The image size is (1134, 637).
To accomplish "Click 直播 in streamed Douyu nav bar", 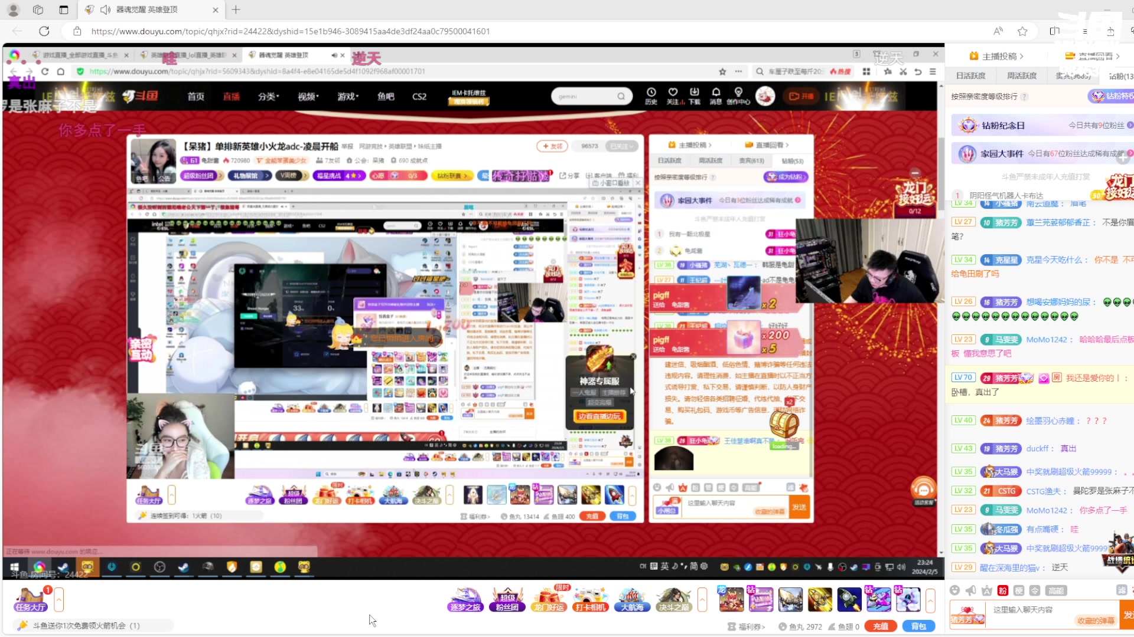I will pyautogui.click(x=231, y=97).
